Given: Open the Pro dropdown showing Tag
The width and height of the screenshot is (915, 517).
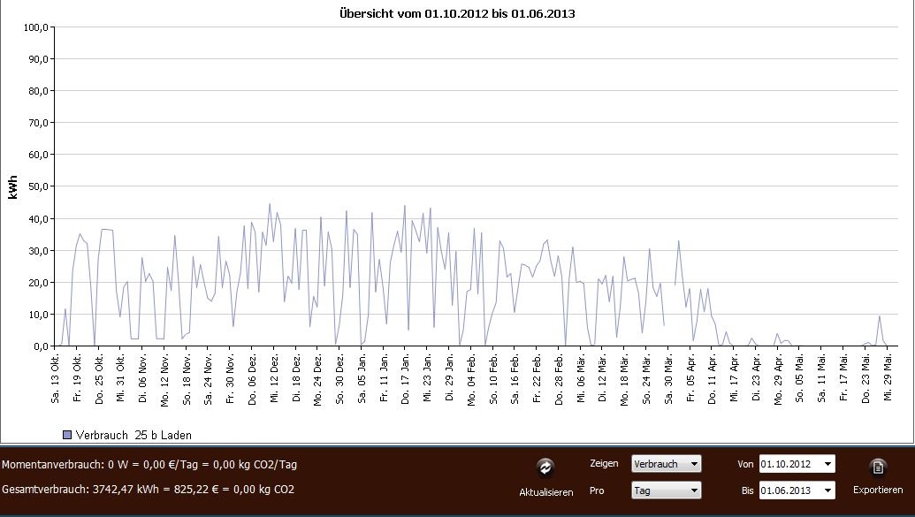Looking at the screenshot, I should pyautogui.click(x=666, y=490).
